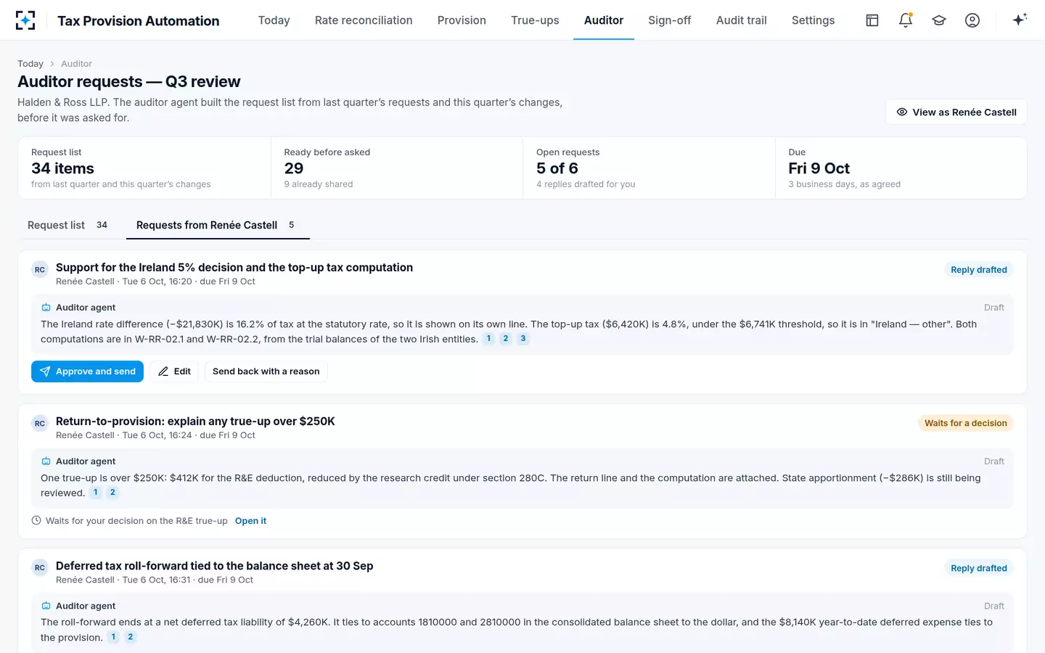Open the user account icon

[x=972, y=20]
